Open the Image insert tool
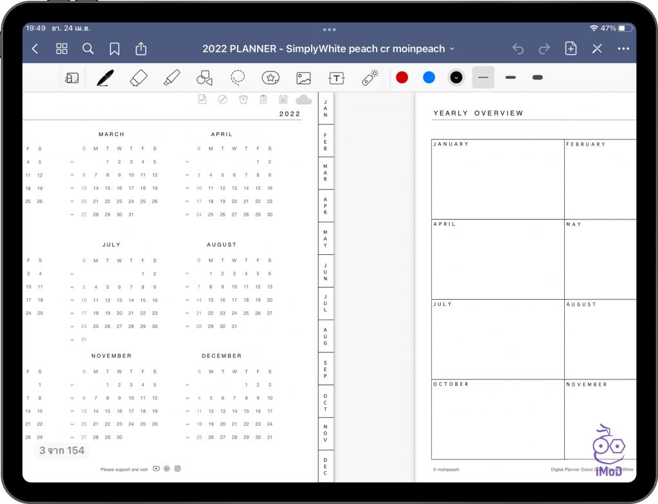The width and height of the screenshot is (658, 504). pos(303,78)
